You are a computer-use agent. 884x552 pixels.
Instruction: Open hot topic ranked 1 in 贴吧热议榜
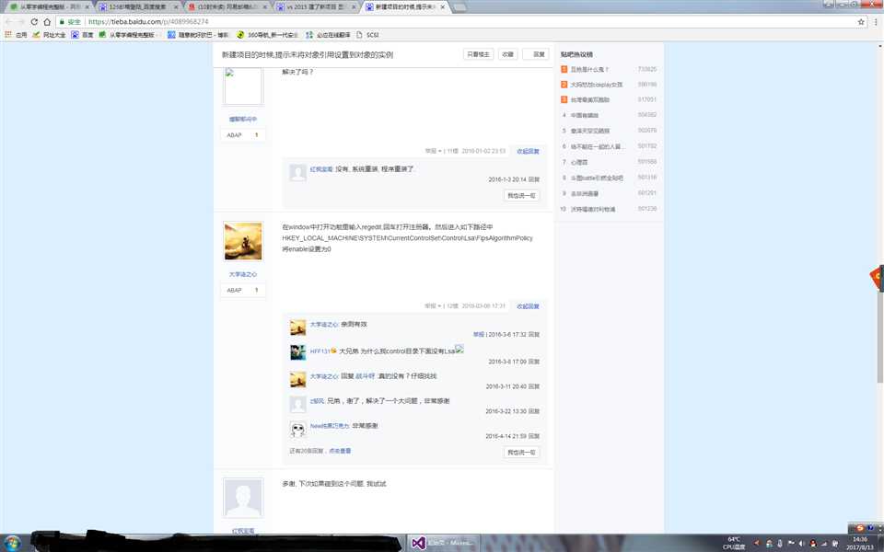pos(589,69)
